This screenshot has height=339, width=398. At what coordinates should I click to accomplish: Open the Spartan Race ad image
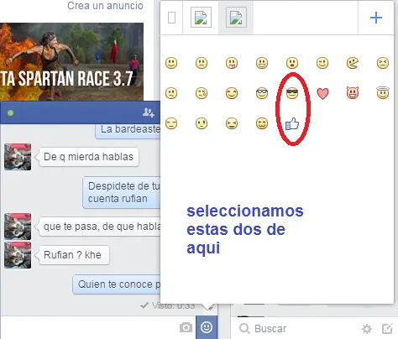[71, 62]
